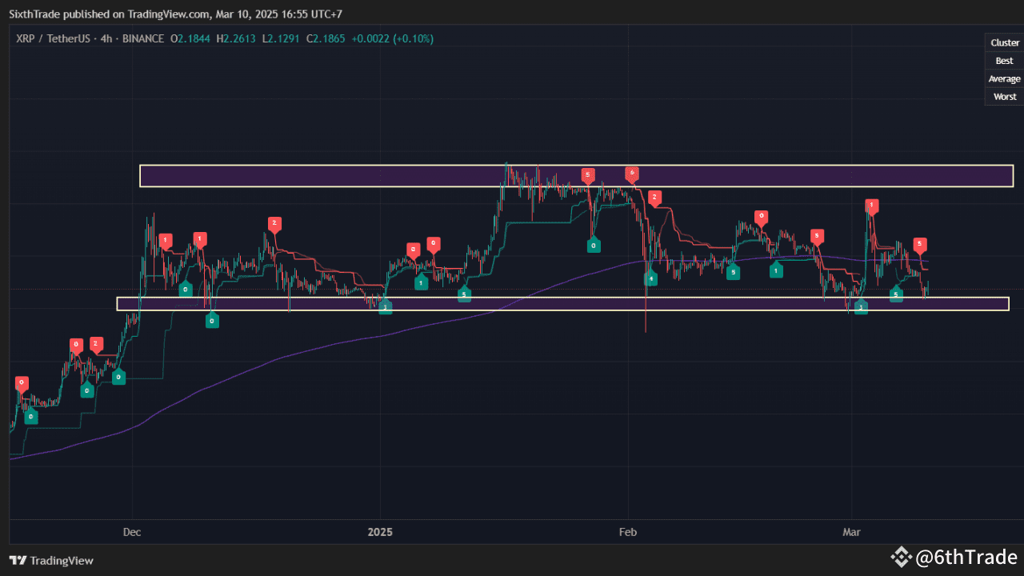Select the lower purple support zone rectangle
The width and height of the screenshot is (1024, 576).
[x=562, y=304]
